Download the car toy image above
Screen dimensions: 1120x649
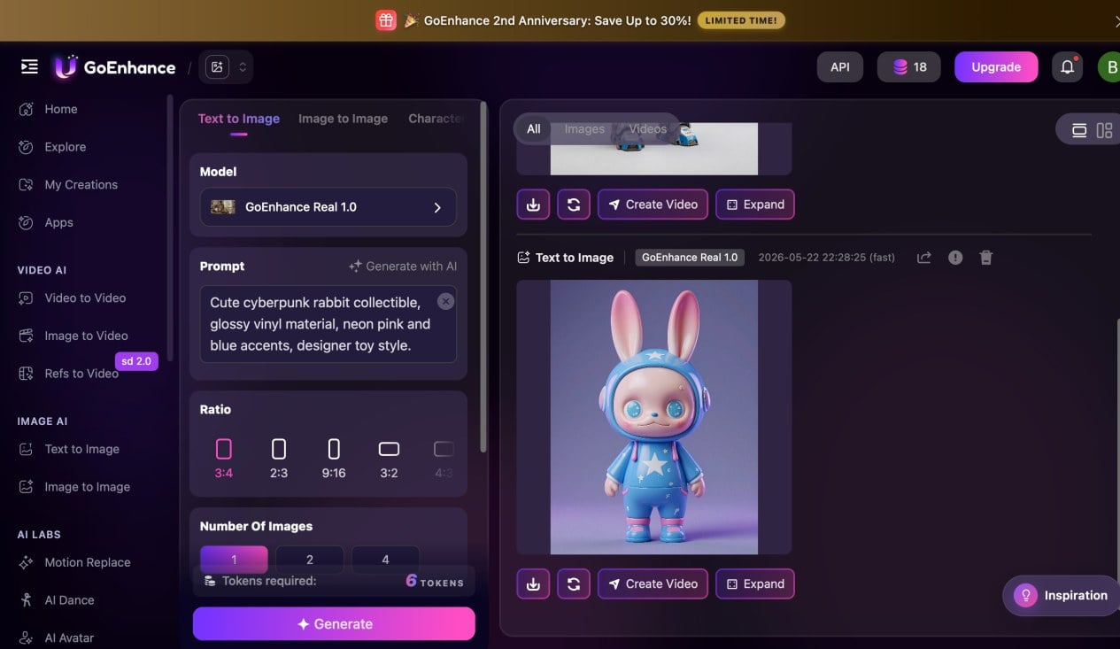(x=533, y=205)
